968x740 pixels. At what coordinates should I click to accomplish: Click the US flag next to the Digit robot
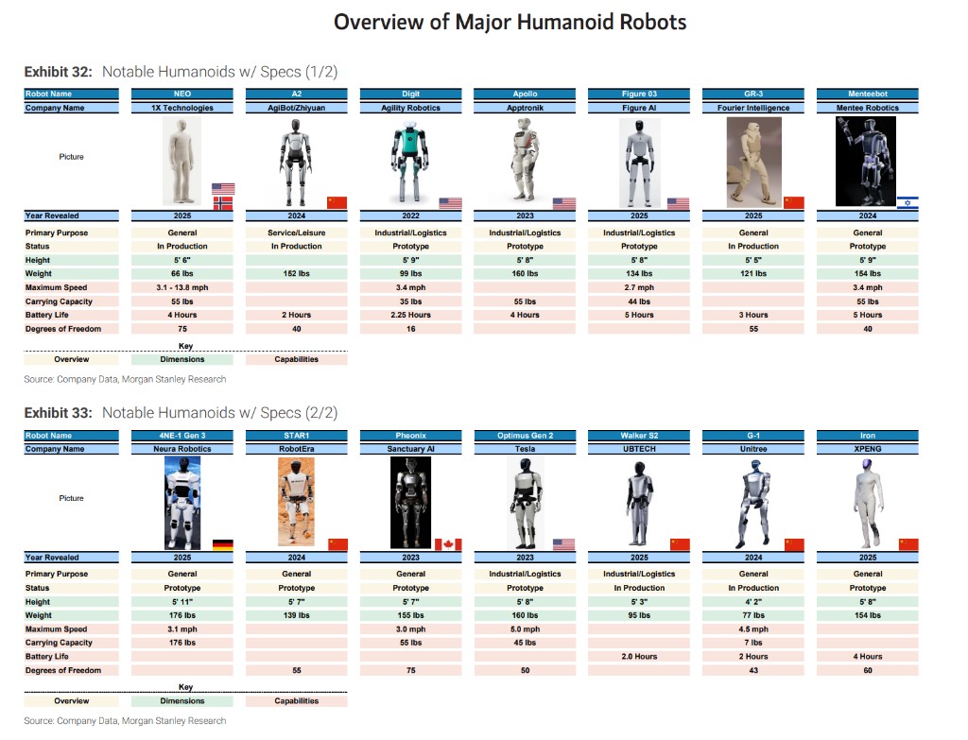point(450,202)
